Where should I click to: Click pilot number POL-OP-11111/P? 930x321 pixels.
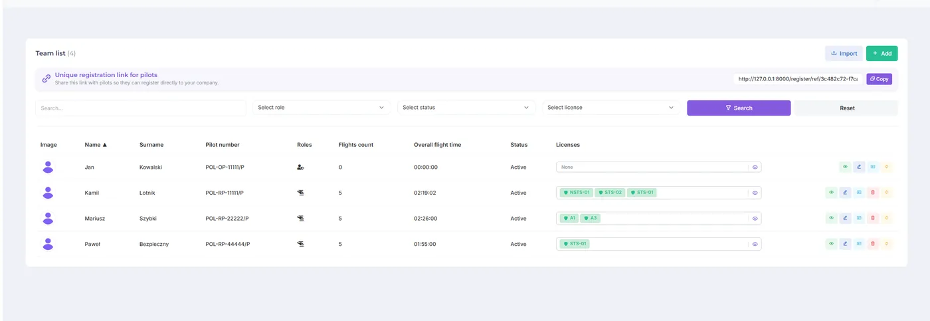click(x=225, y=167)
